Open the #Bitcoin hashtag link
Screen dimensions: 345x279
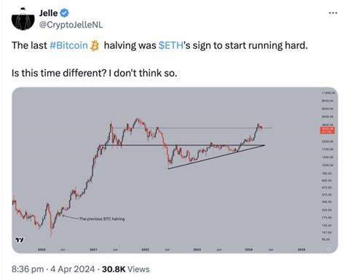68,46
